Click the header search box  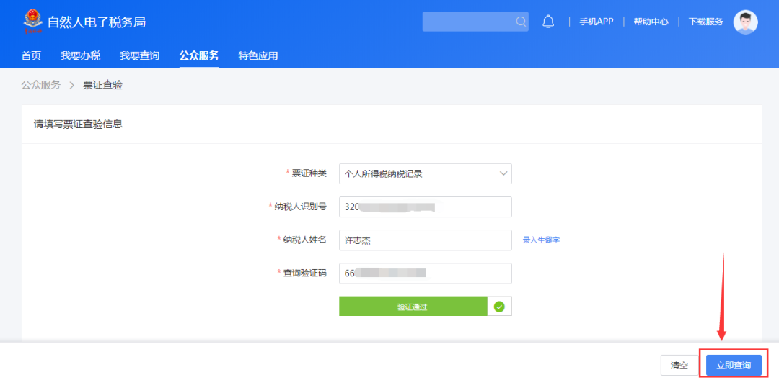pyautogui.click(x=475, y=22)
